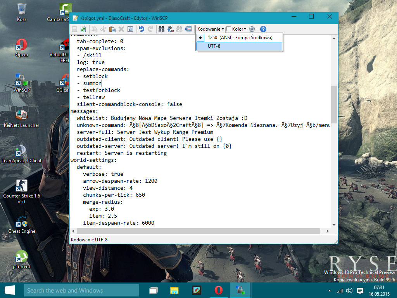Show hidden tray icons arrow

[330, 291]
